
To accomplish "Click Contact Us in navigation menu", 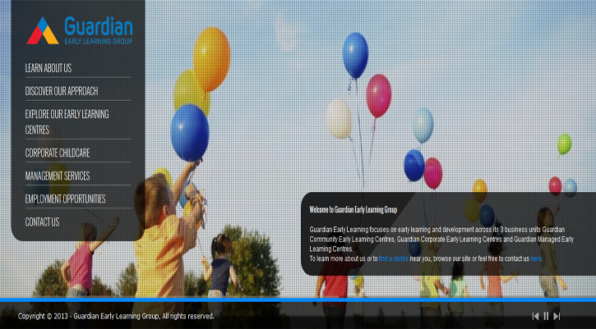I will [42, 222].
